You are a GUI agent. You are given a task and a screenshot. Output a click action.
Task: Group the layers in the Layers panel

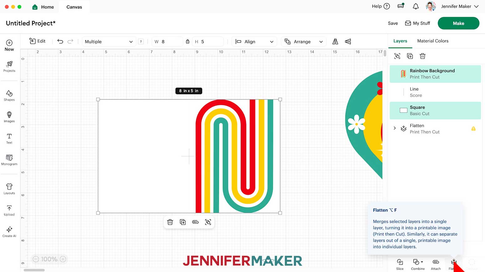[397, 56]
